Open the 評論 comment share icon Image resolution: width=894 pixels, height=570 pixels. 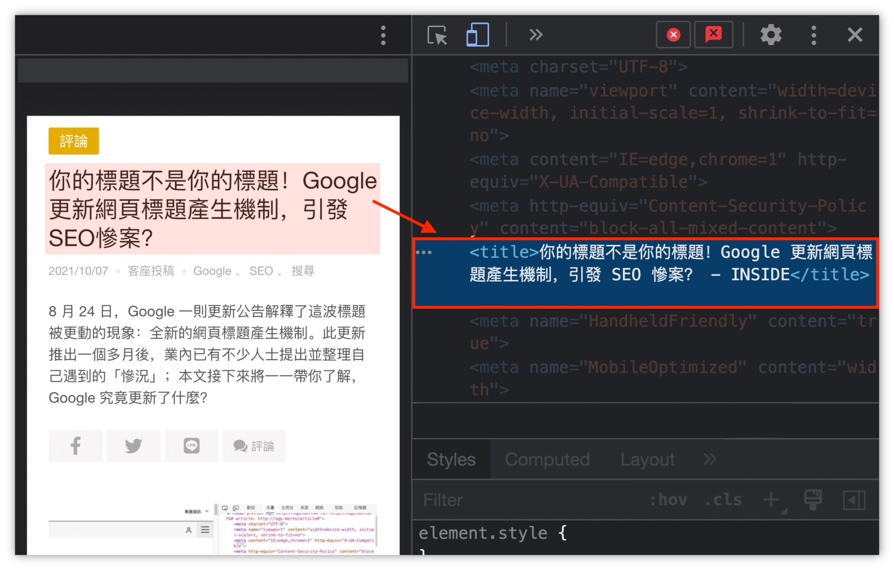(254, 446)
